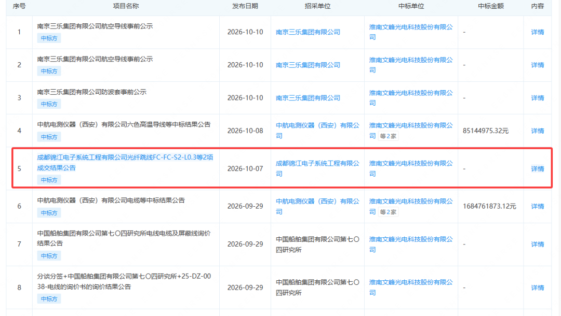
Task: Click the 中标金额 column header
Action: pyautogui.click(x=491, y=6)
